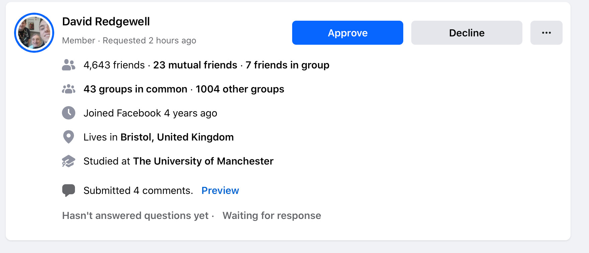The width and height of the screenshot is (589, 253).
Task: View 23 mutual friends
Action: 195,65
